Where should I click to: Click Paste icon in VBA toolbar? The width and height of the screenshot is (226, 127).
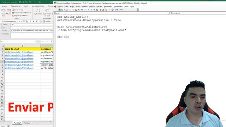(76, 10)
